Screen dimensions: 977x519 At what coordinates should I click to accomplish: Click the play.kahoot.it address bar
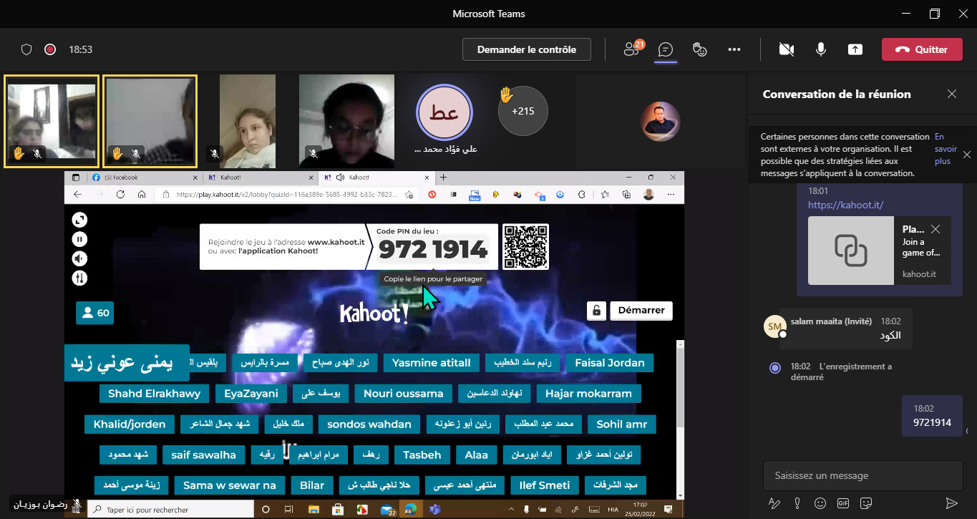285,194
